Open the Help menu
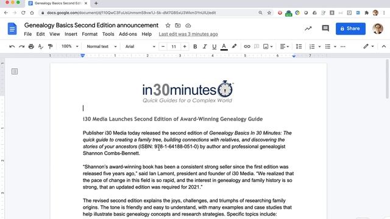The width and height of the screenshot is (390, 219). tap(146, 34)
